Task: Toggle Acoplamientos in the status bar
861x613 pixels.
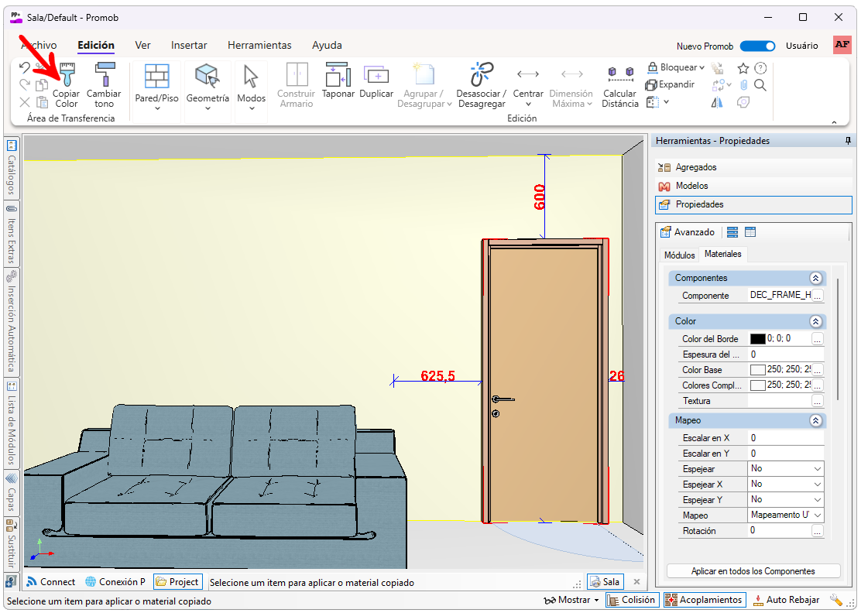Action: [x=705, y=600]
